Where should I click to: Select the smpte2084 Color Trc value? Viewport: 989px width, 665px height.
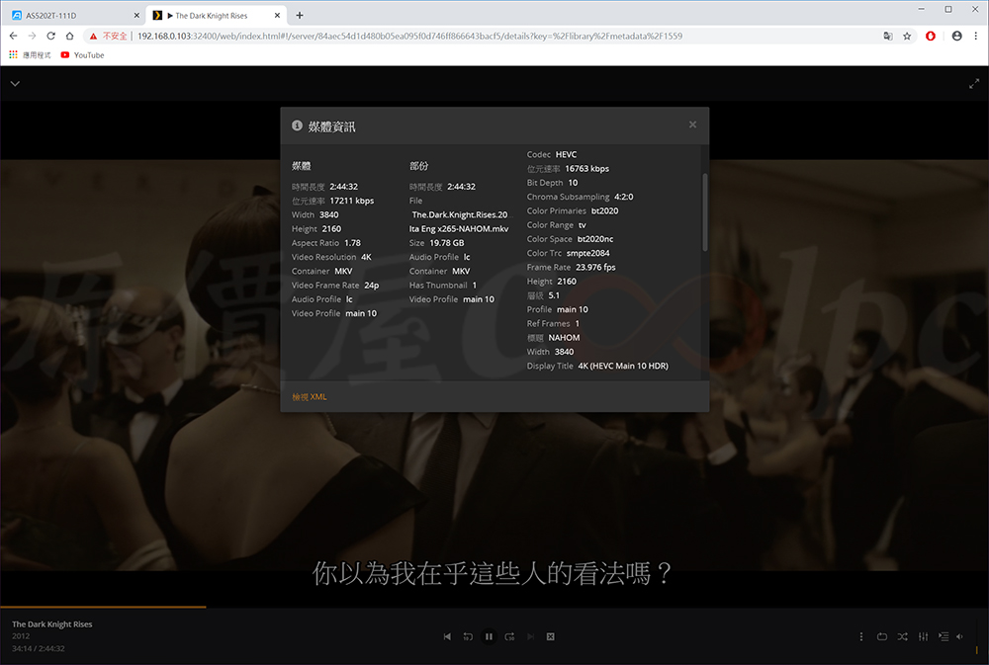[x=587, y=253]
